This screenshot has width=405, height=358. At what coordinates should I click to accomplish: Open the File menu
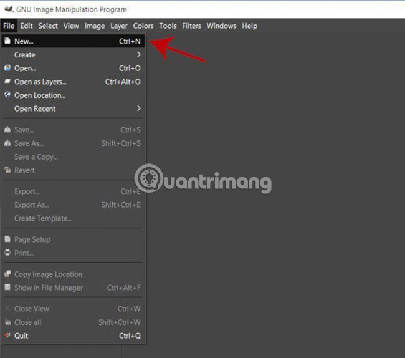pos(9,26)
